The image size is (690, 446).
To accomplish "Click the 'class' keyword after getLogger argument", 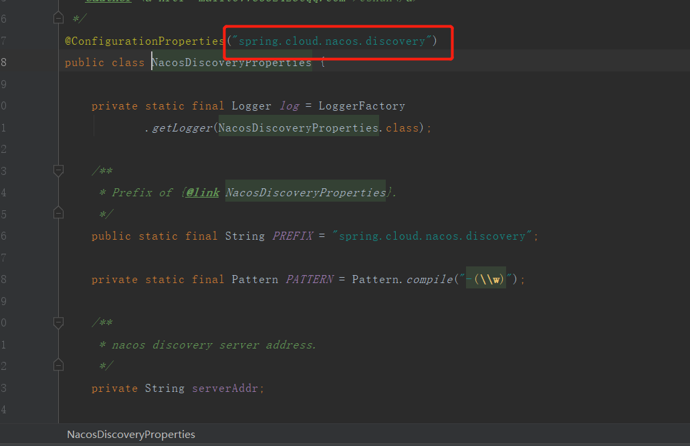I will [x=402, y=128].
